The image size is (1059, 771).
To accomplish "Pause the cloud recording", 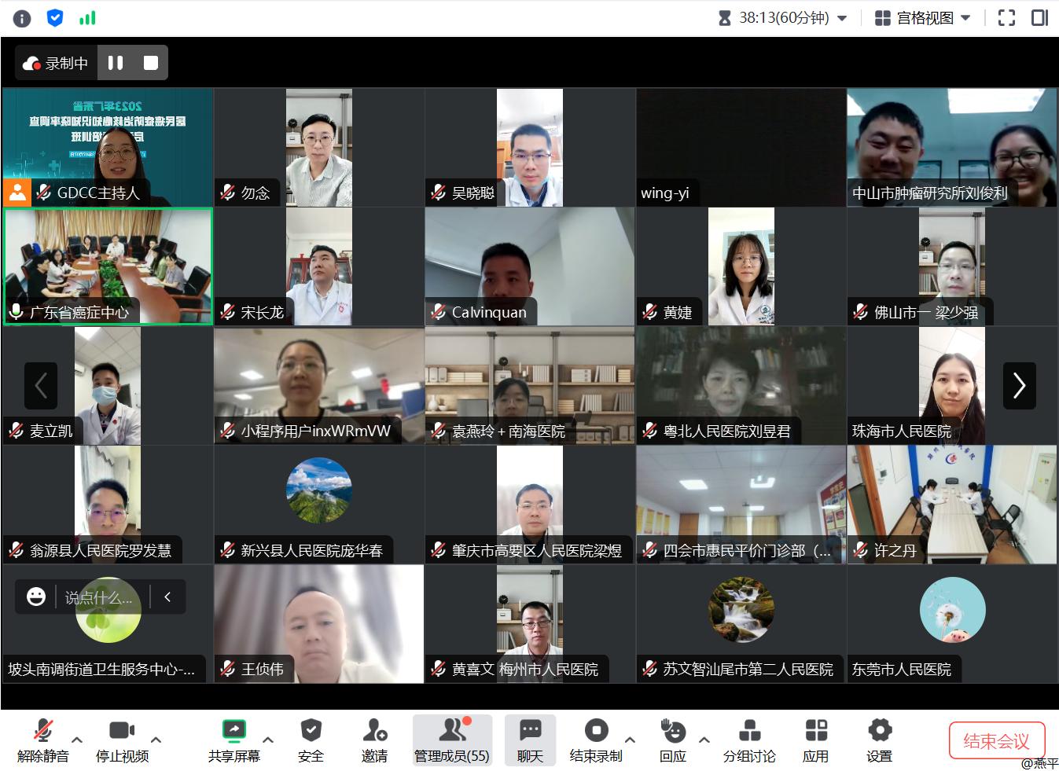I will [x=116, y=63].
